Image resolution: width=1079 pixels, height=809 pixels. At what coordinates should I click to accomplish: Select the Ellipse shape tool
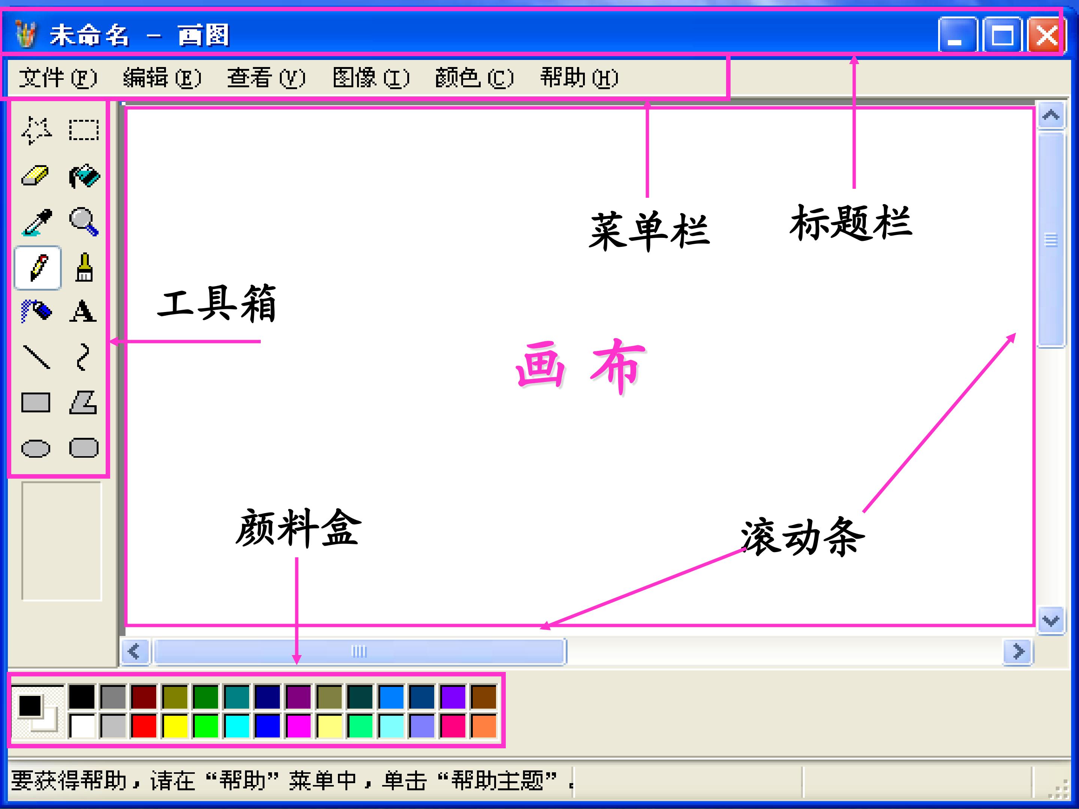coord(36,448)
